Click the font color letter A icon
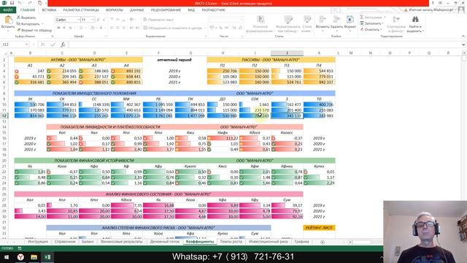Image resolution: width=467 pixels, height=263 pixels. click(x=101, y=28)
